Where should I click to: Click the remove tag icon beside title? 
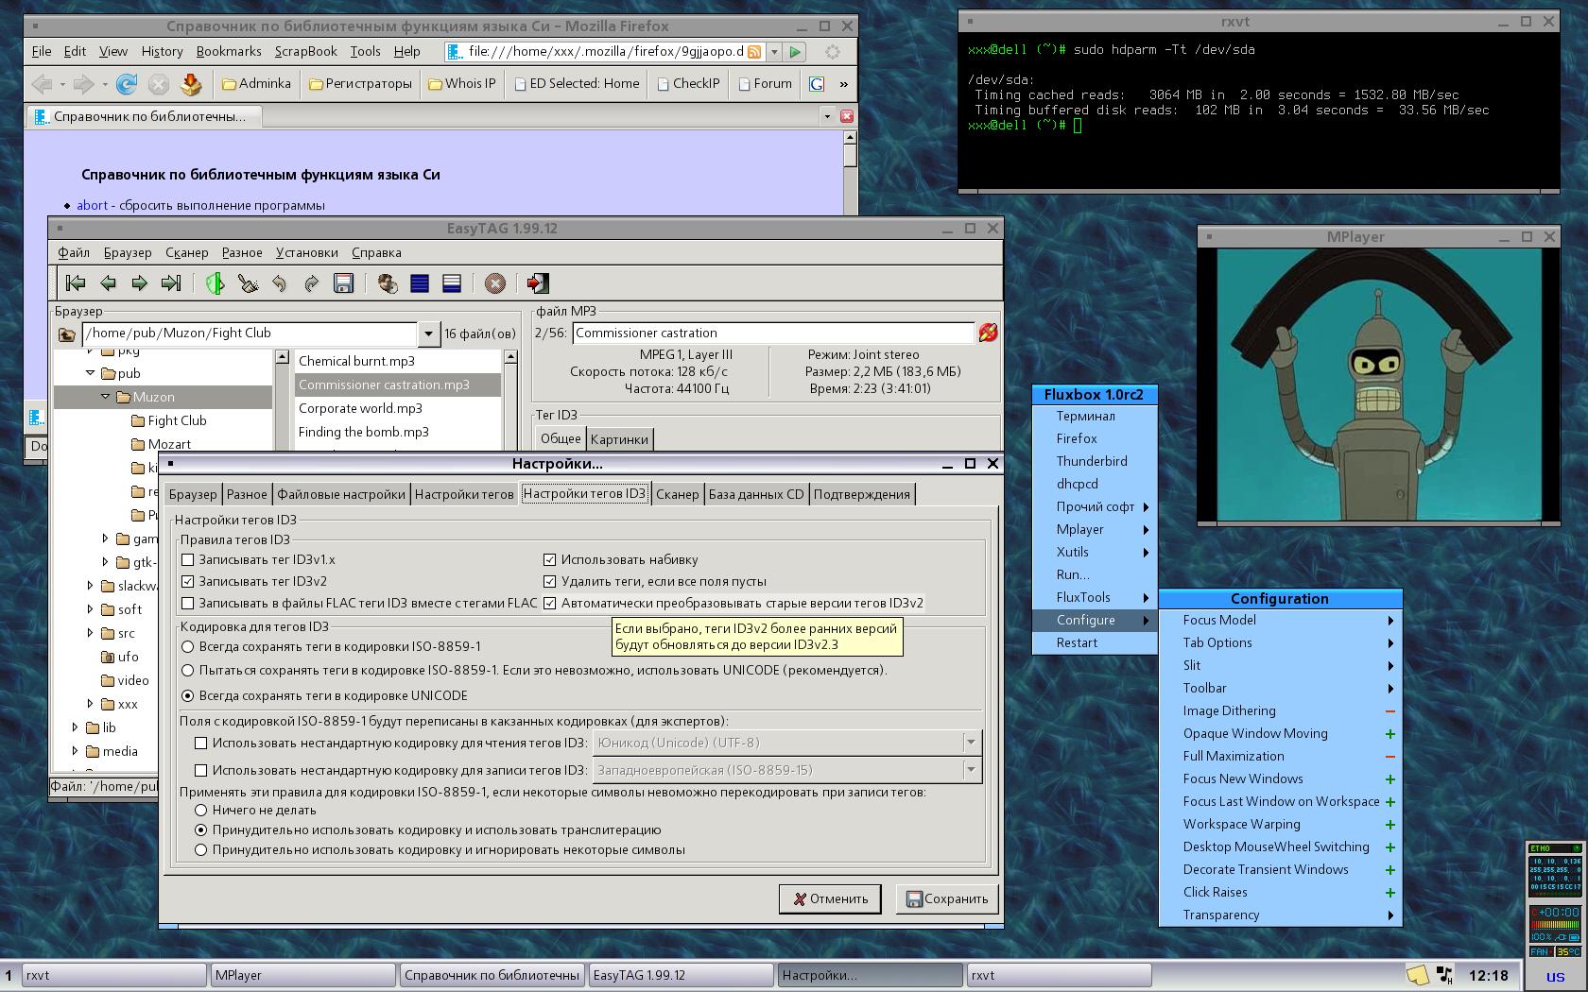click(988, 333)
